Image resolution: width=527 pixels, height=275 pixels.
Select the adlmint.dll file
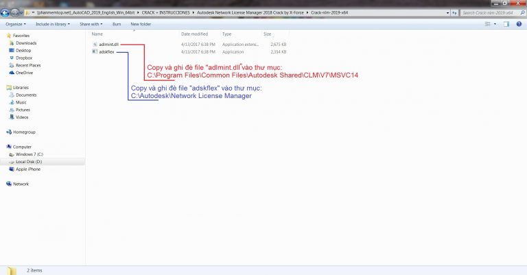tap(108, 45)
